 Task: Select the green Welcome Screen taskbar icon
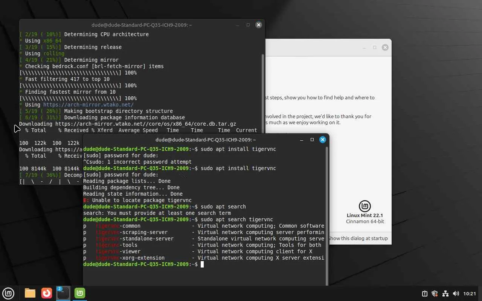tap(80, 293)
